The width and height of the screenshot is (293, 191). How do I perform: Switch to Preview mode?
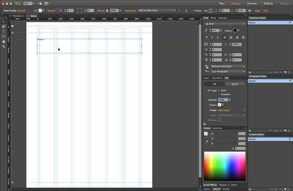pyautogui.click(x=252, y=3)
